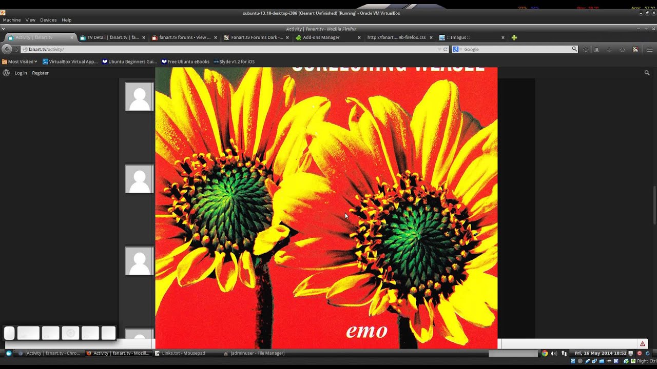Open the VirtualBox Machine menu
657x369 pixels.
tap(12, 20)
